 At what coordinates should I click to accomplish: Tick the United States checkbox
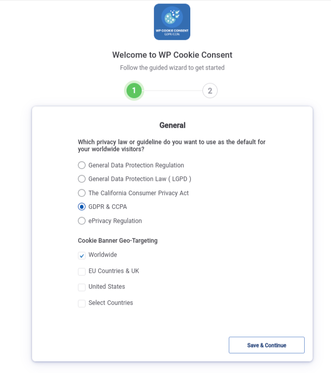(x=81, y=288)
